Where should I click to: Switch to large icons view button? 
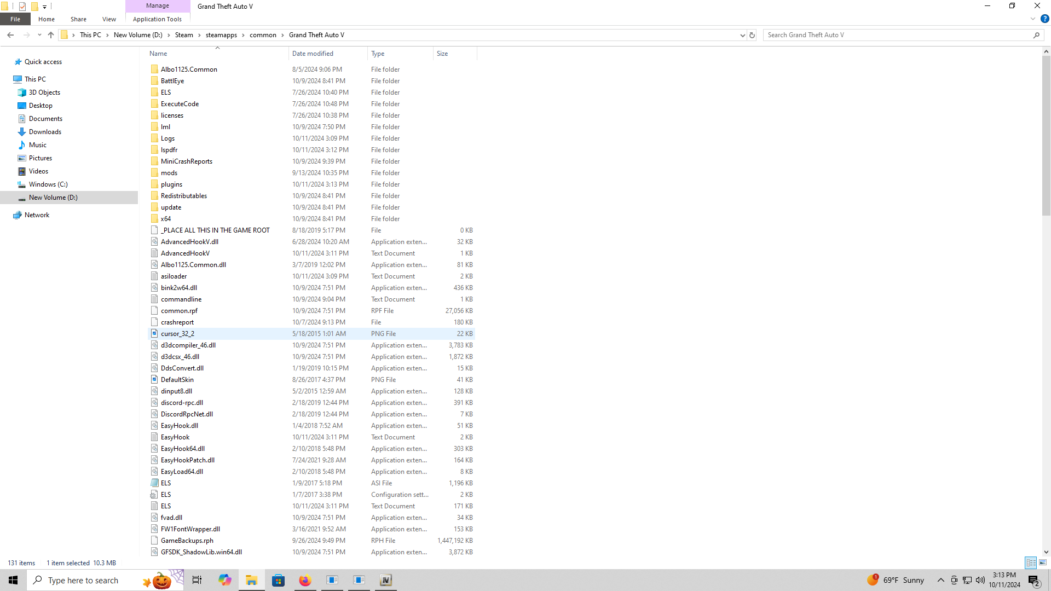tap(1043, 563)
